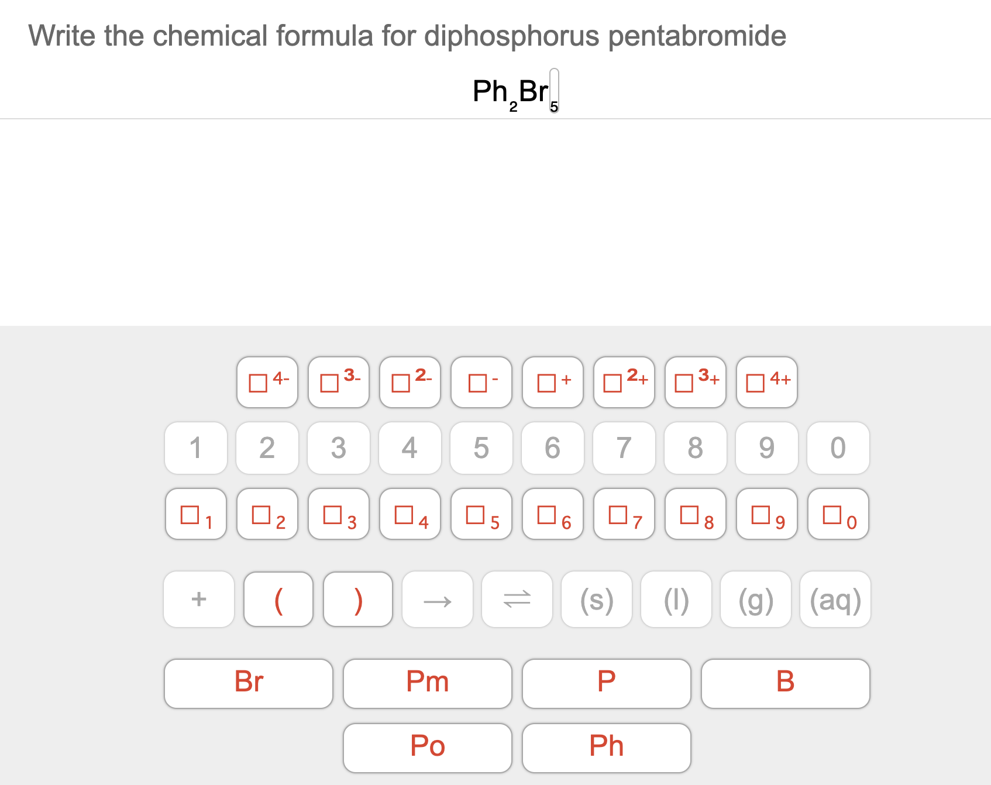The height and width of the screenshot is (785, 991).
Task: Click the (g) gas state key
Action: tap(756, 599)
